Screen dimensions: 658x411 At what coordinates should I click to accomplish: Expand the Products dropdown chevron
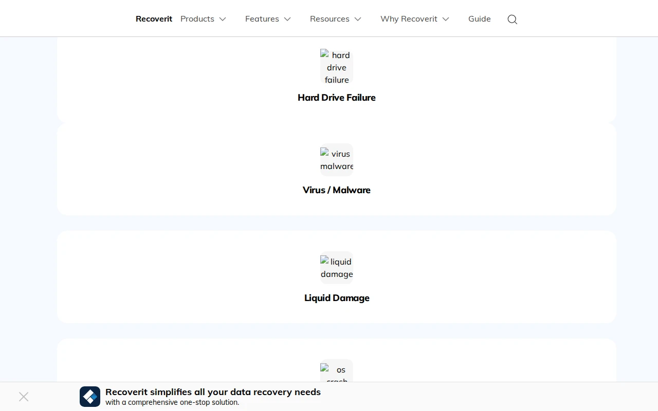coord(223,19)
